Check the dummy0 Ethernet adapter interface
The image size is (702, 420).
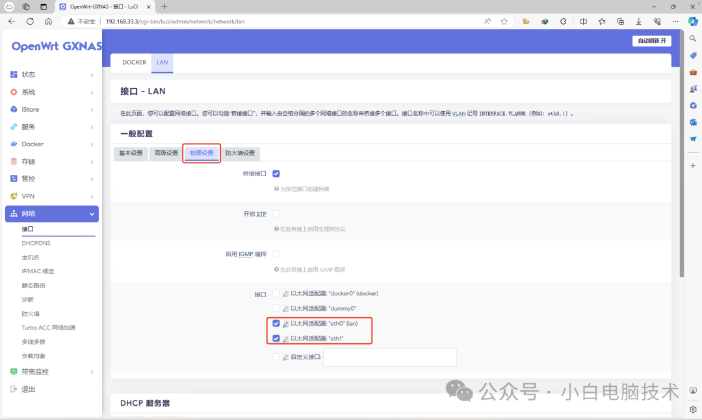coord(275,308)
